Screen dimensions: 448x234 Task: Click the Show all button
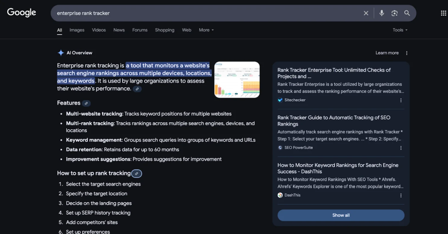coord(341,215)
